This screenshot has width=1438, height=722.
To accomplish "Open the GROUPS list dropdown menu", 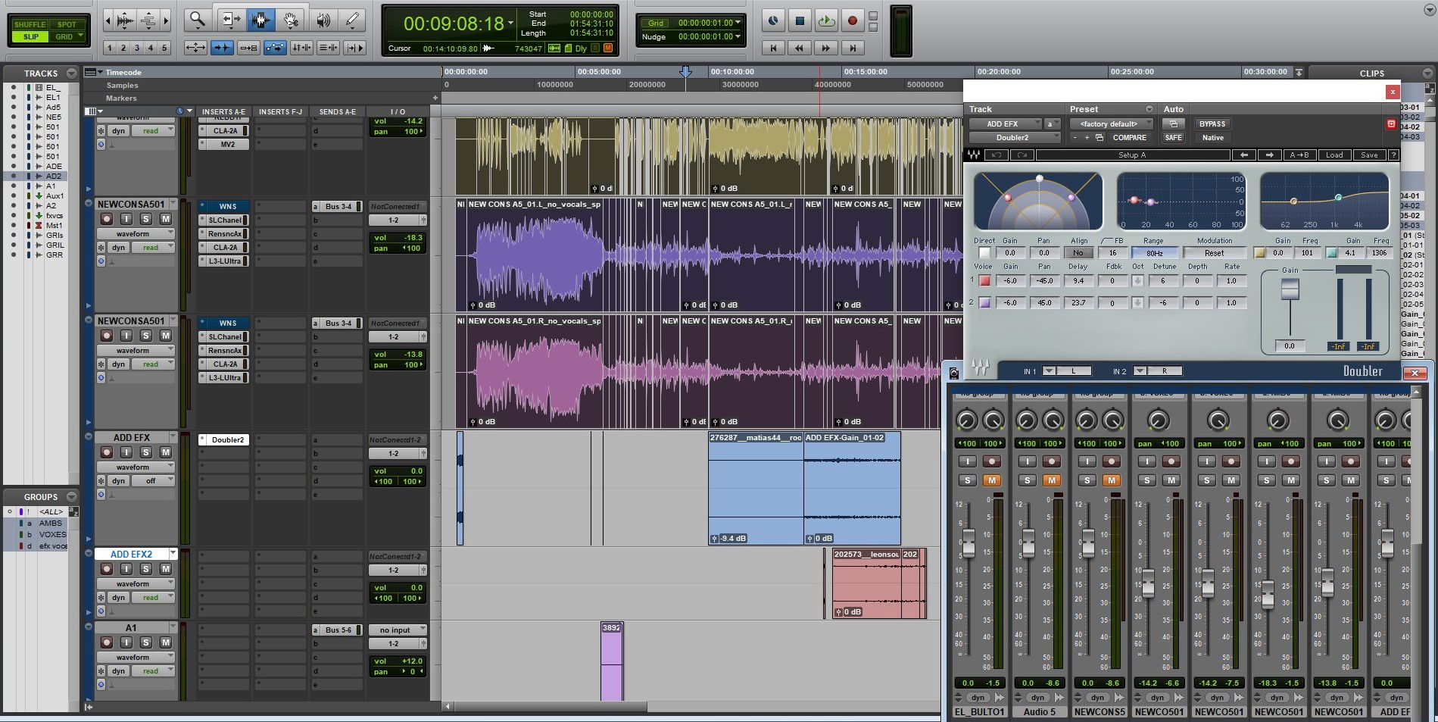I will click(71, 497).
